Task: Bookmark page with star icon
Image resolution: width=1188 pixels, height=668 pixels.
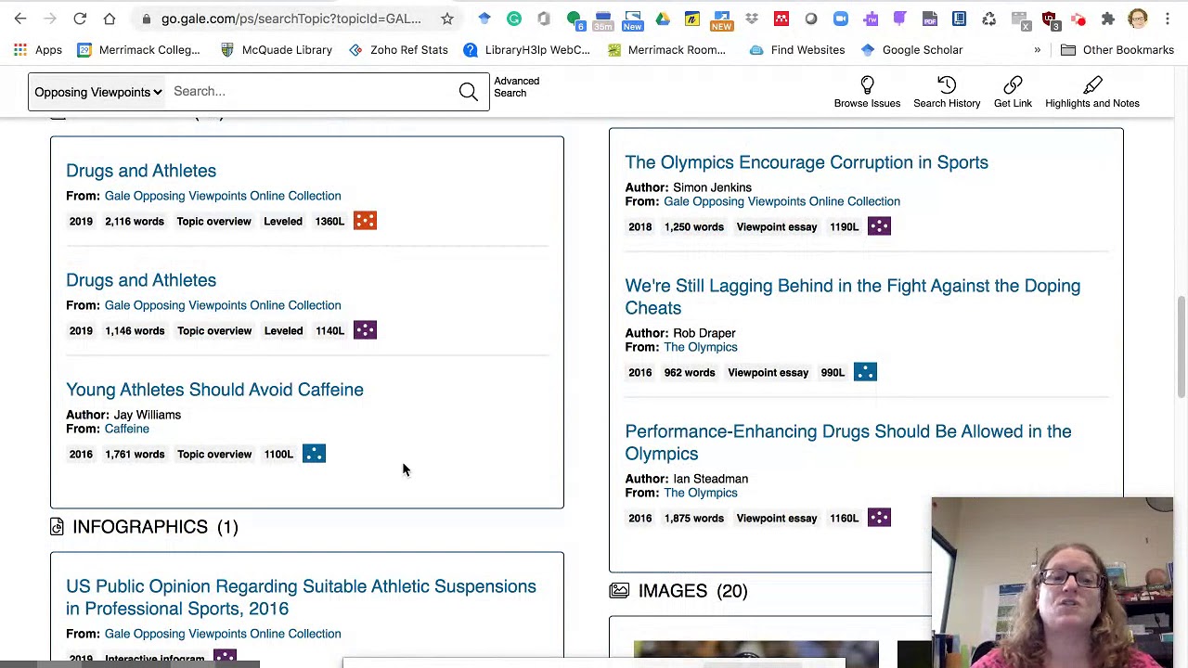Action: point(447,19)
